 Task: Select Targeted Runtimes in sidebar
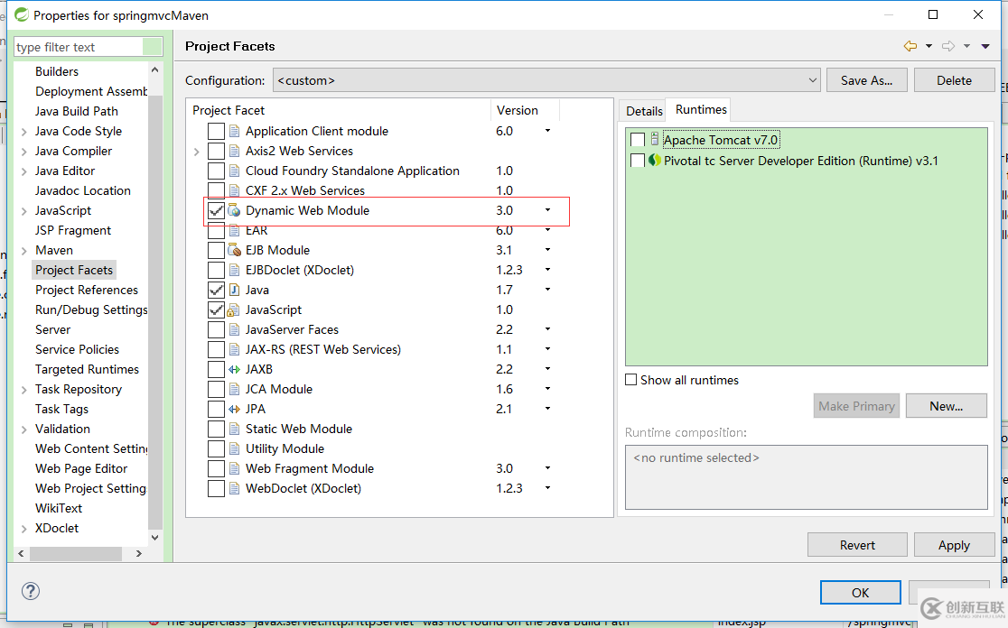87,369
